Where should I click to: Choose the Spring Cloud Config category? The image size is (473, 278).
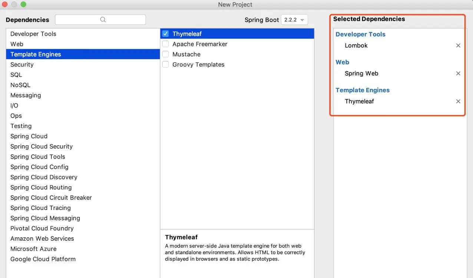coord(83,167)
